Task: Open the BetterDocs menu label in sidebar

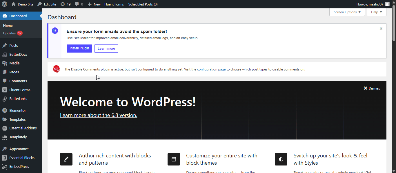Action: click(18, 54)
